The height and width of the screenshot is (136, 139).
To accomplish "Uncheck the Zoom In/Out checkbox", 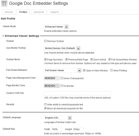I will tap(92, 59).
